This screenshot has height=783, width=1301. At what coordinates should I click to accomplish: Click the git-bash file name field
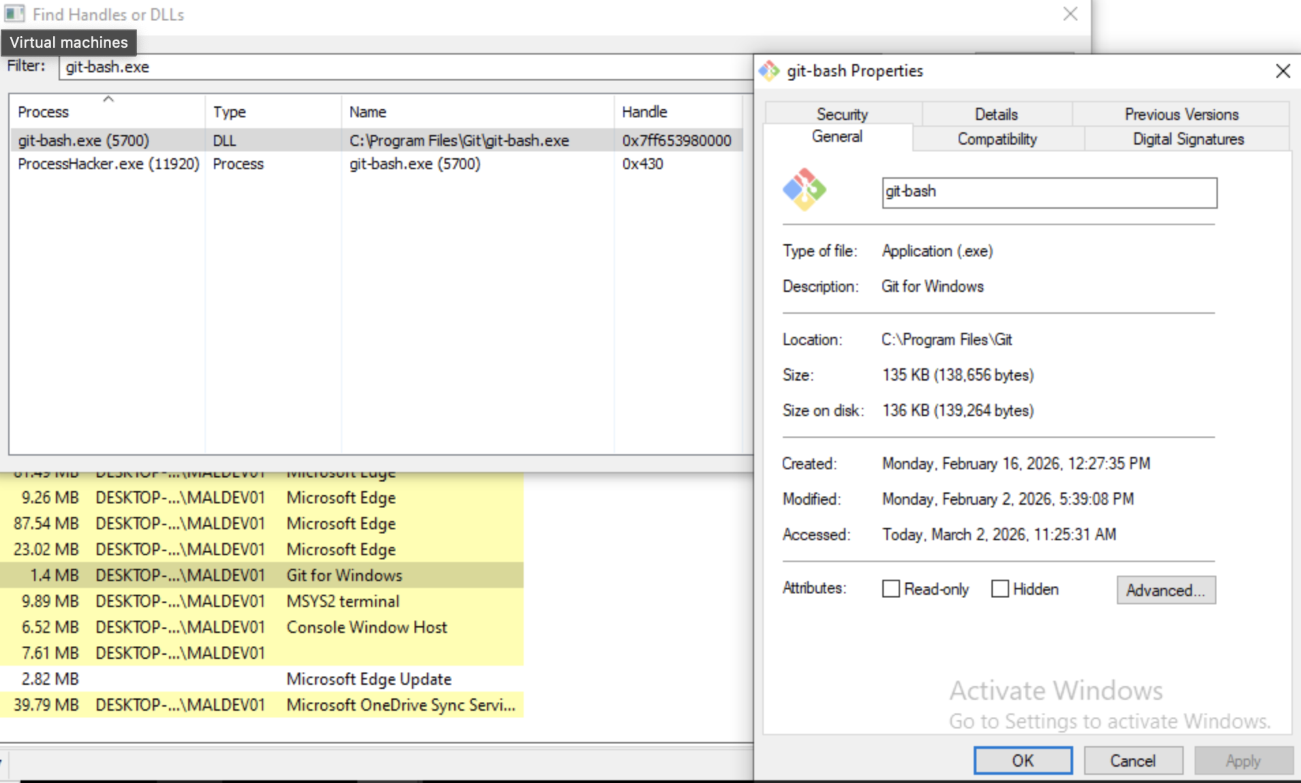tap(1049, 192)
